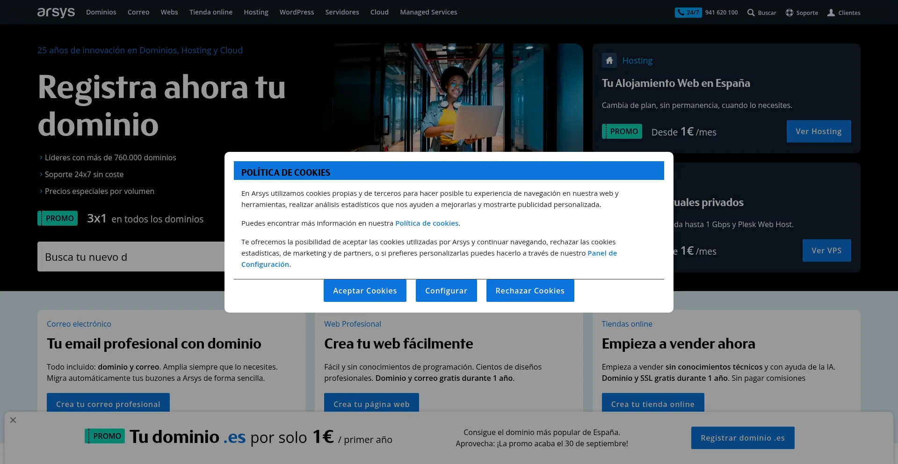Open the Webs menu

point(169,12)
